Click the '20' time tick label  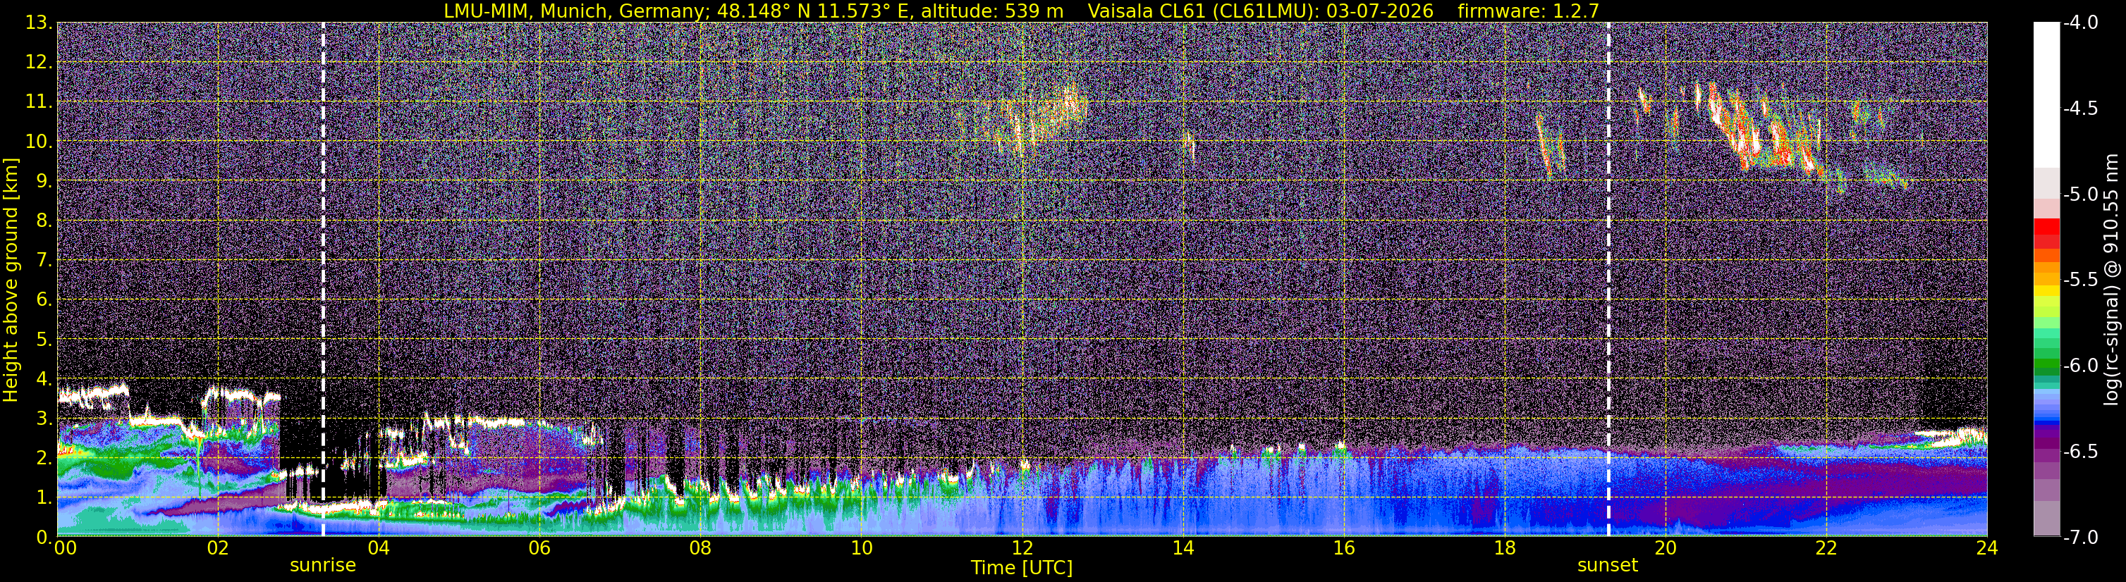tap(1666, 547)
